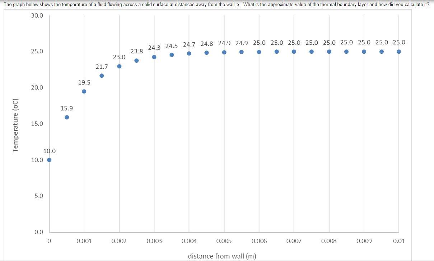Image resolution: width=434 pixels, height=261 pixels.
Task: Click the data point labeled 24.7
Action: pyautogui.click(x=189, y=53)
